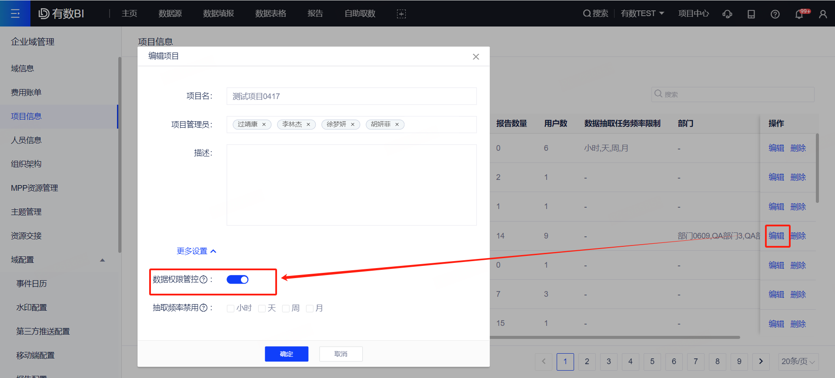Open the 数据源 menu in top navigation
This screenshot has height=378, width=835.
[x=170, y=13]
